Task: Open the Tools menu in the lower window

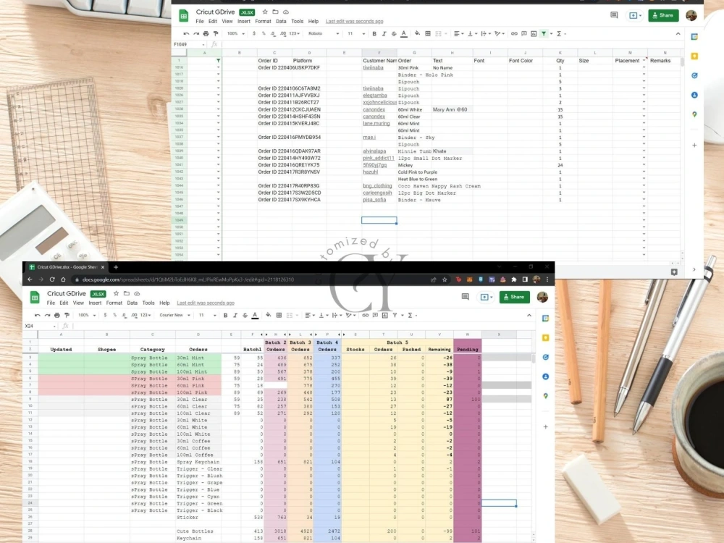Action: (x=148, y=303)
